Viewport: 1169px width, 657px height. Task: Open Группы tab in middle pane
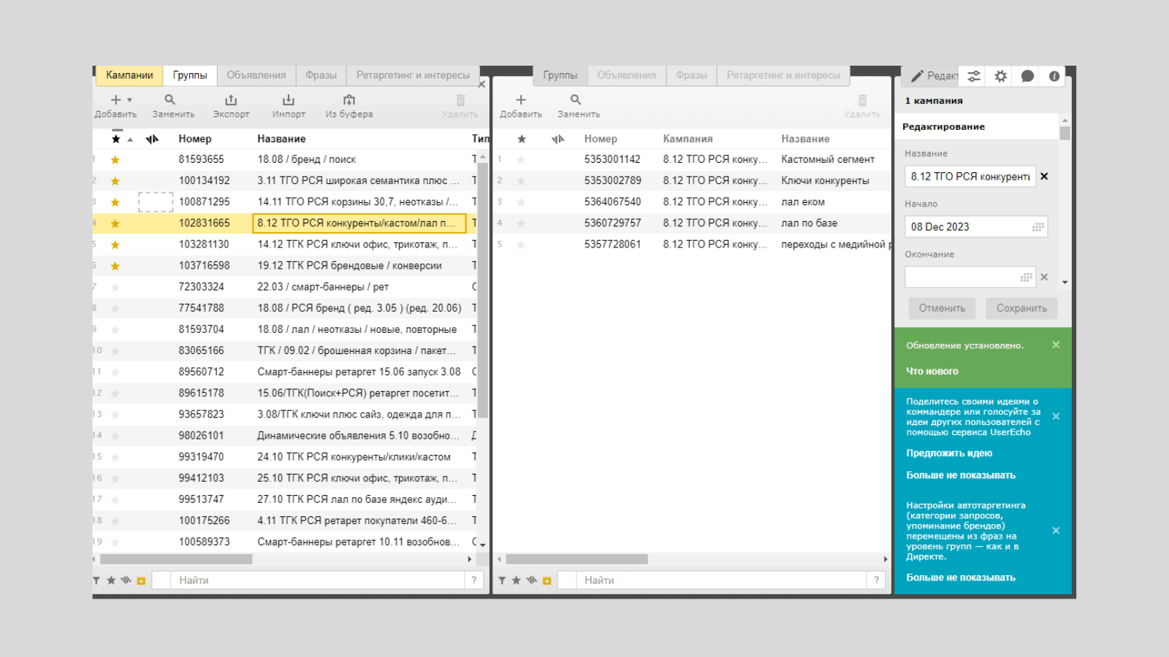[x=560, y=75]
